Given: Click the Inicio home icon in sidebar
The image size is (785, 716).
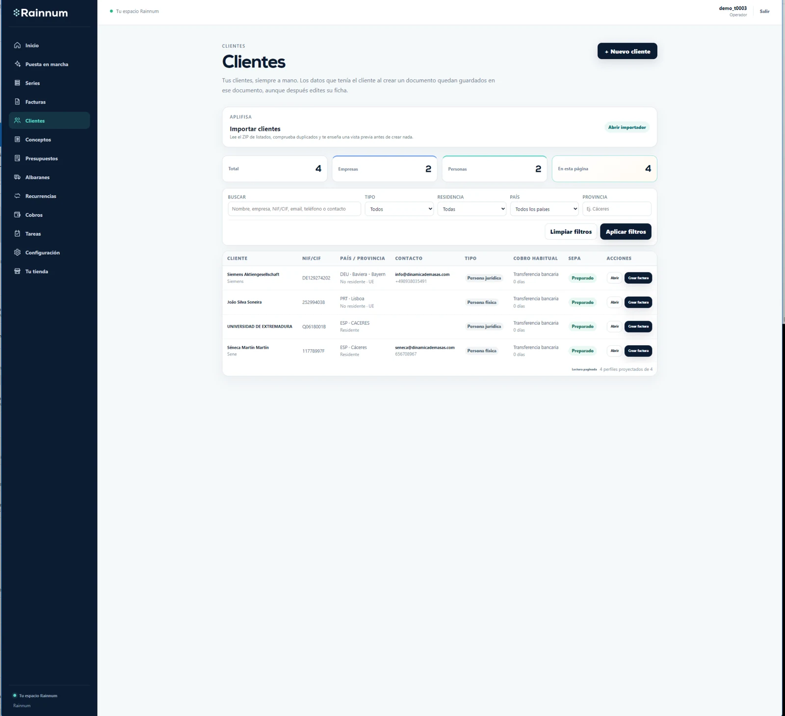Looking at the screenshot, I should tap(17, 45).
